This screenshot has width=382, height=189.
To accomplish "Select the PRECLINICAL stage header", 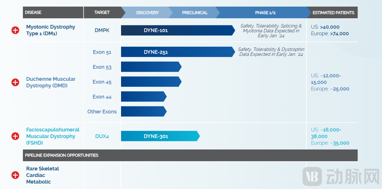I will tap(195, 13).
